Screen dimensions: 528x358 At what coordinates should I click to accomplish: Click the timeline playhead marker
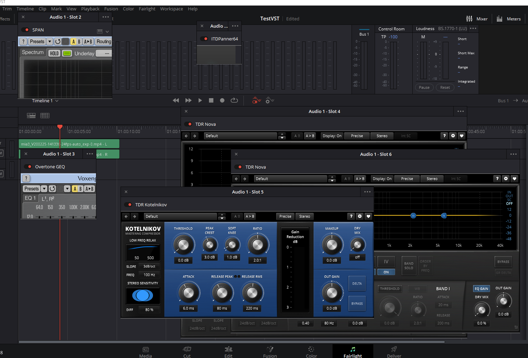[x=60, y=127]
